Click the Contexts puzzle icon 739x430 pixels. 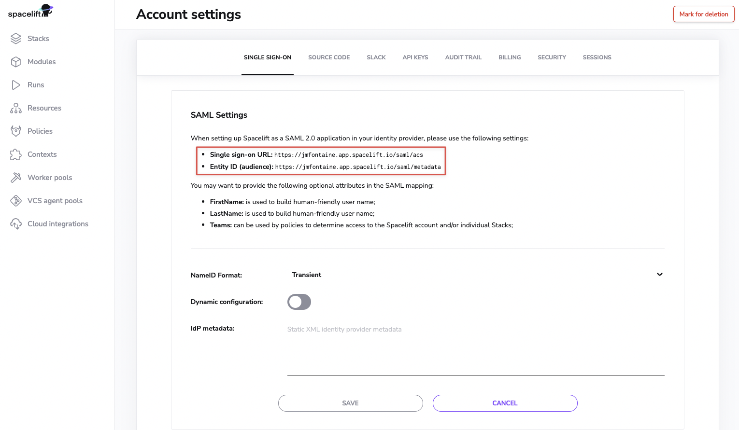(x=16, y=154)
